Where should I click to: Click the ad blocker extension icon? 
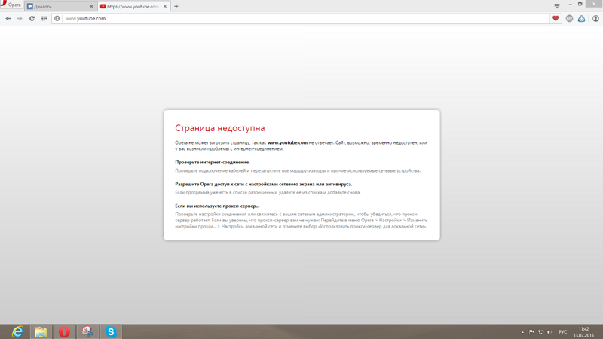pyautogui.click(x=569, y=18)
